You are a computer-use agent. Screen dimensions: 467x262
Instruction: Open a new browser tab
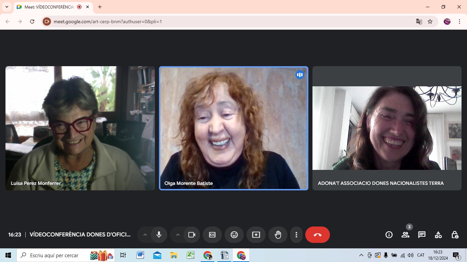pyautogui.click(x=100, y=7)
